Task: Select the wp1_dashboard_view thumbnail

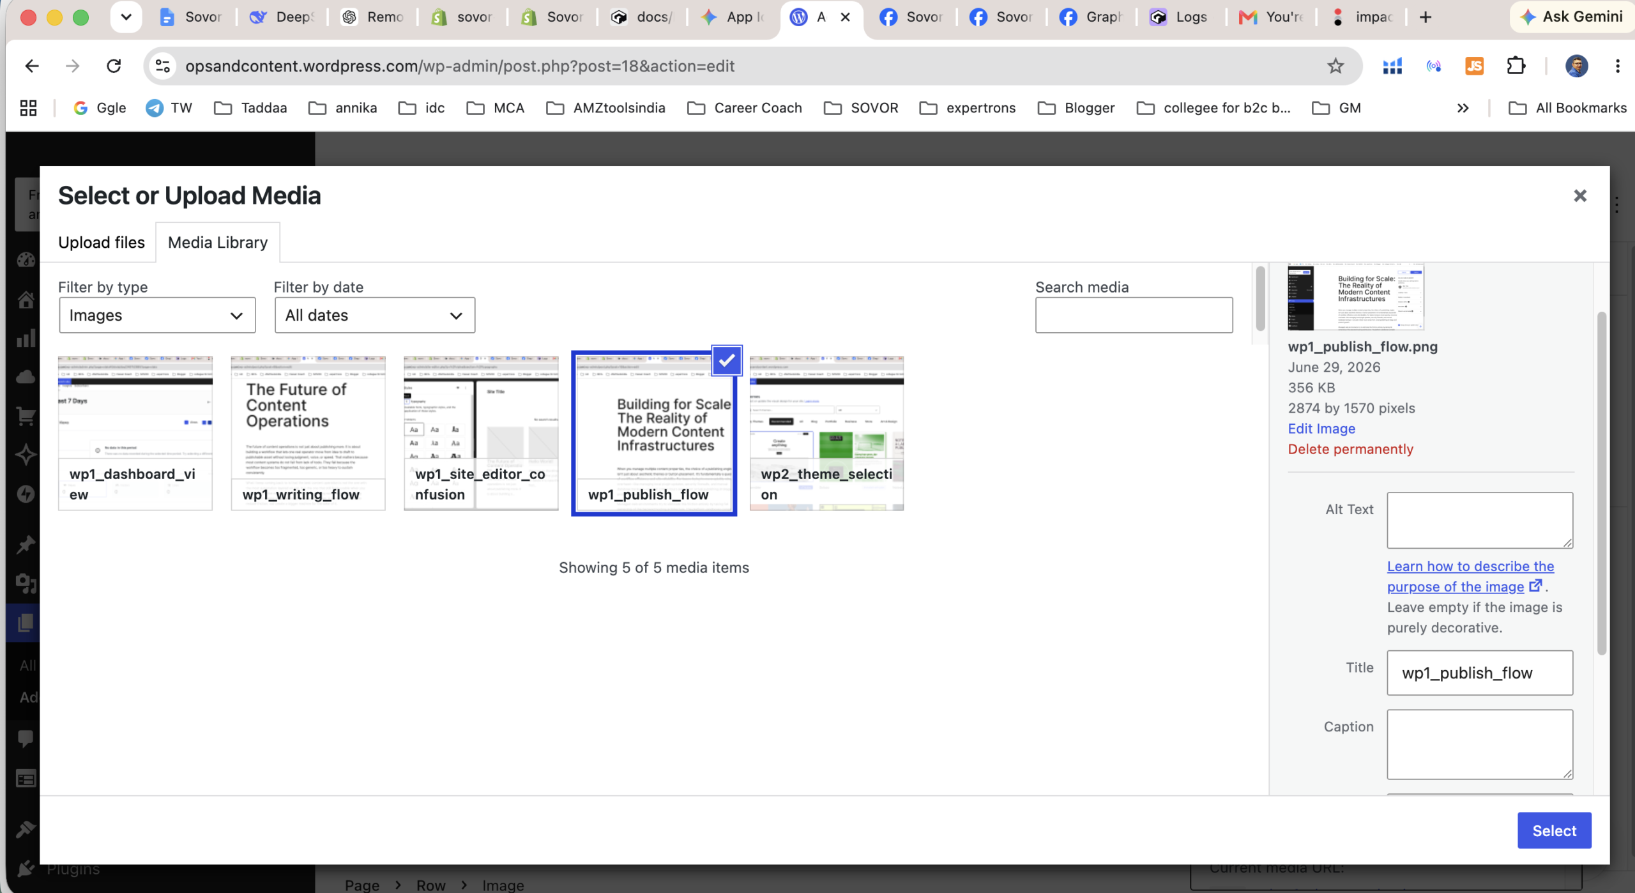Action: 135,433
